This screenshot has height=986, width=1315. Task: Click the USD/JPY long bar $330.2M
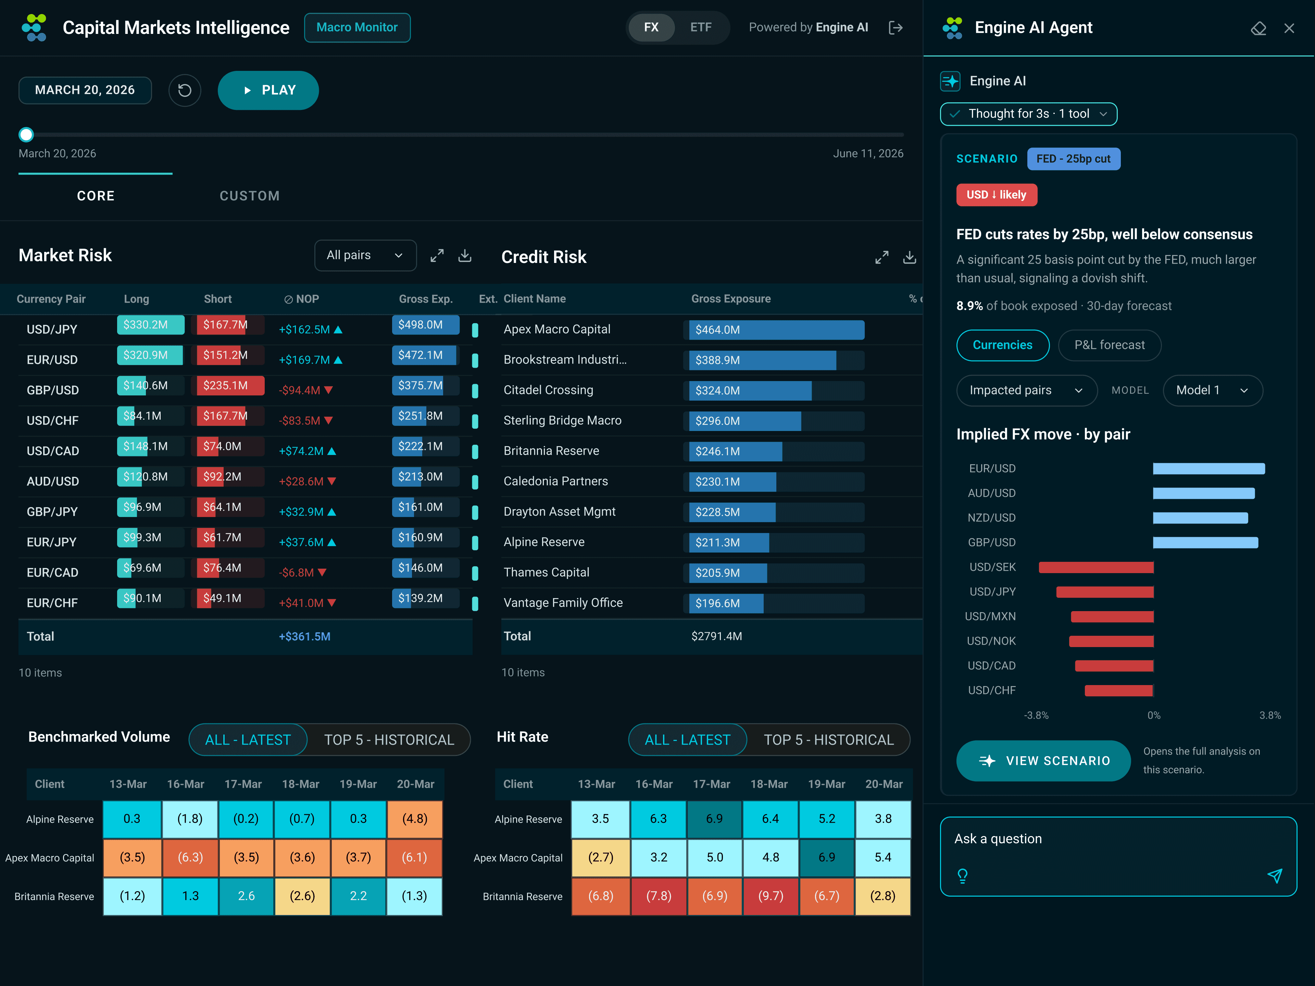pos(150,325)
